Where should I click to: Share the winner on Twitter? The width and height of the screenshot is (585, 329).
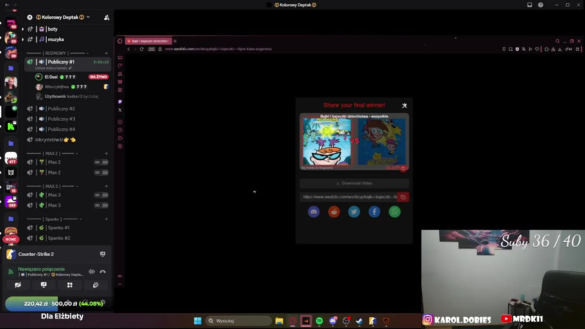[x=354, y=212]
